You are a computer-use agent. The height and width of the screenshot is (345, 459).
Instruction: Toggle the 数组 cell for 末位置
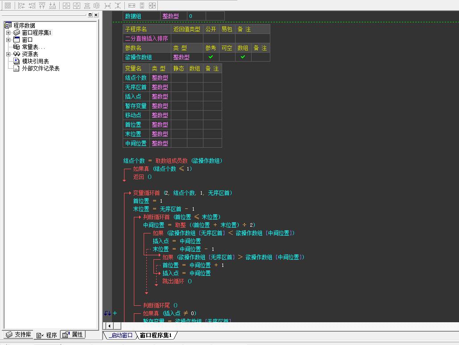tap(195, 134)
